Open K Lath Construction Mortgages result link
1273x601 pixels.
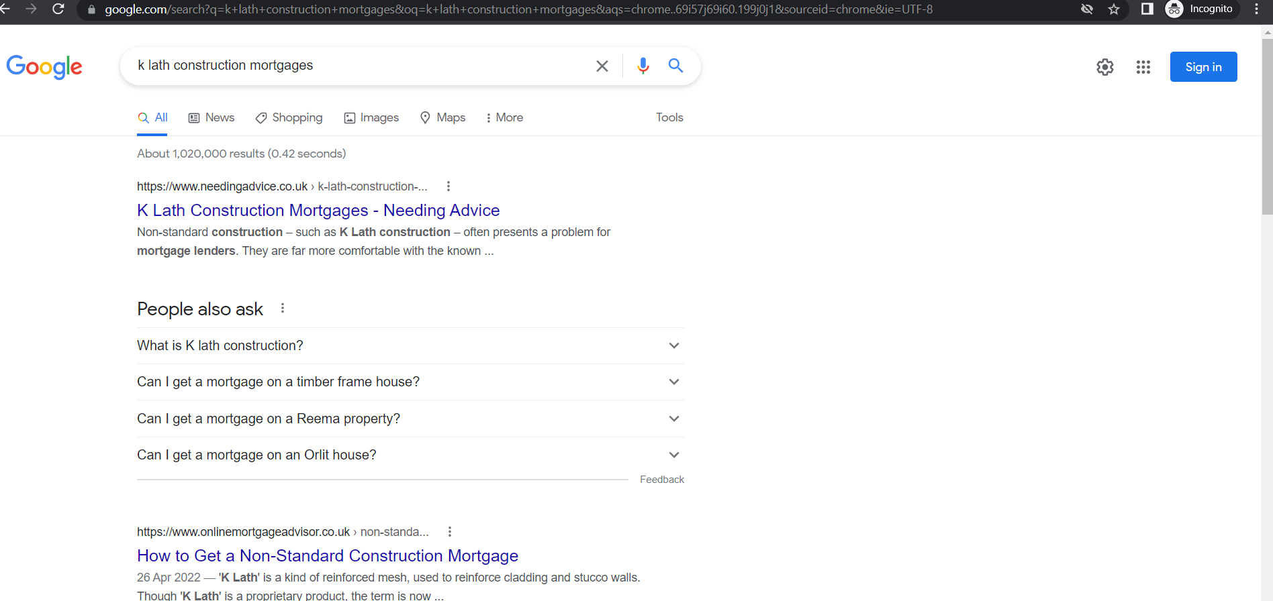318,211
